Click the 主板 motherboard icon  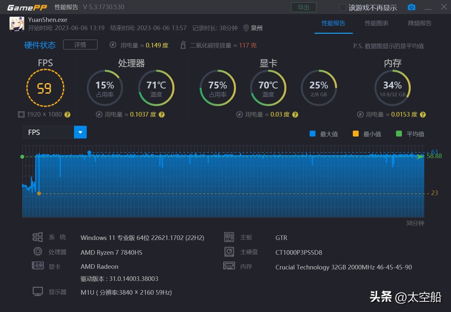click(229, 237)
